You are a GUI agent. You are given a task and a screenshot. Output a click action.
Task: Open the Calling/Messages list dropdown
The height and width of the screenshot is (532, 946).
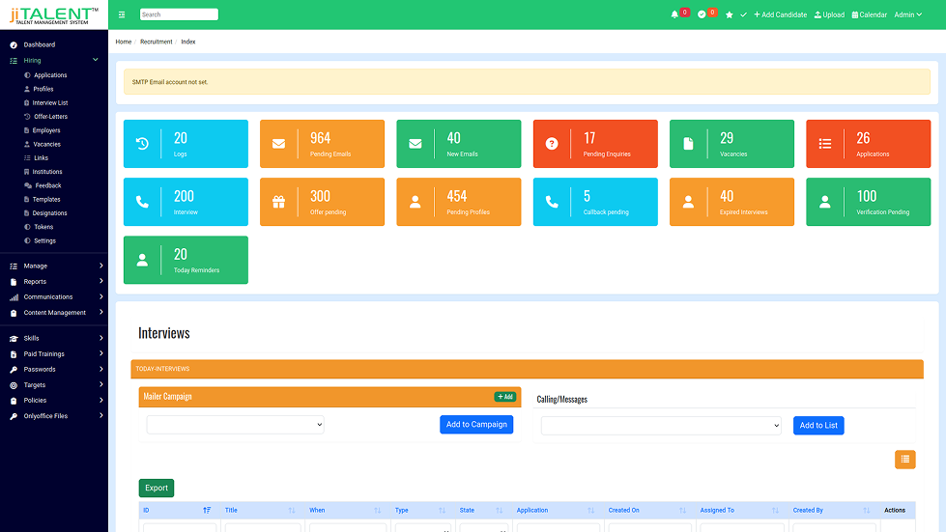point(661,426)
